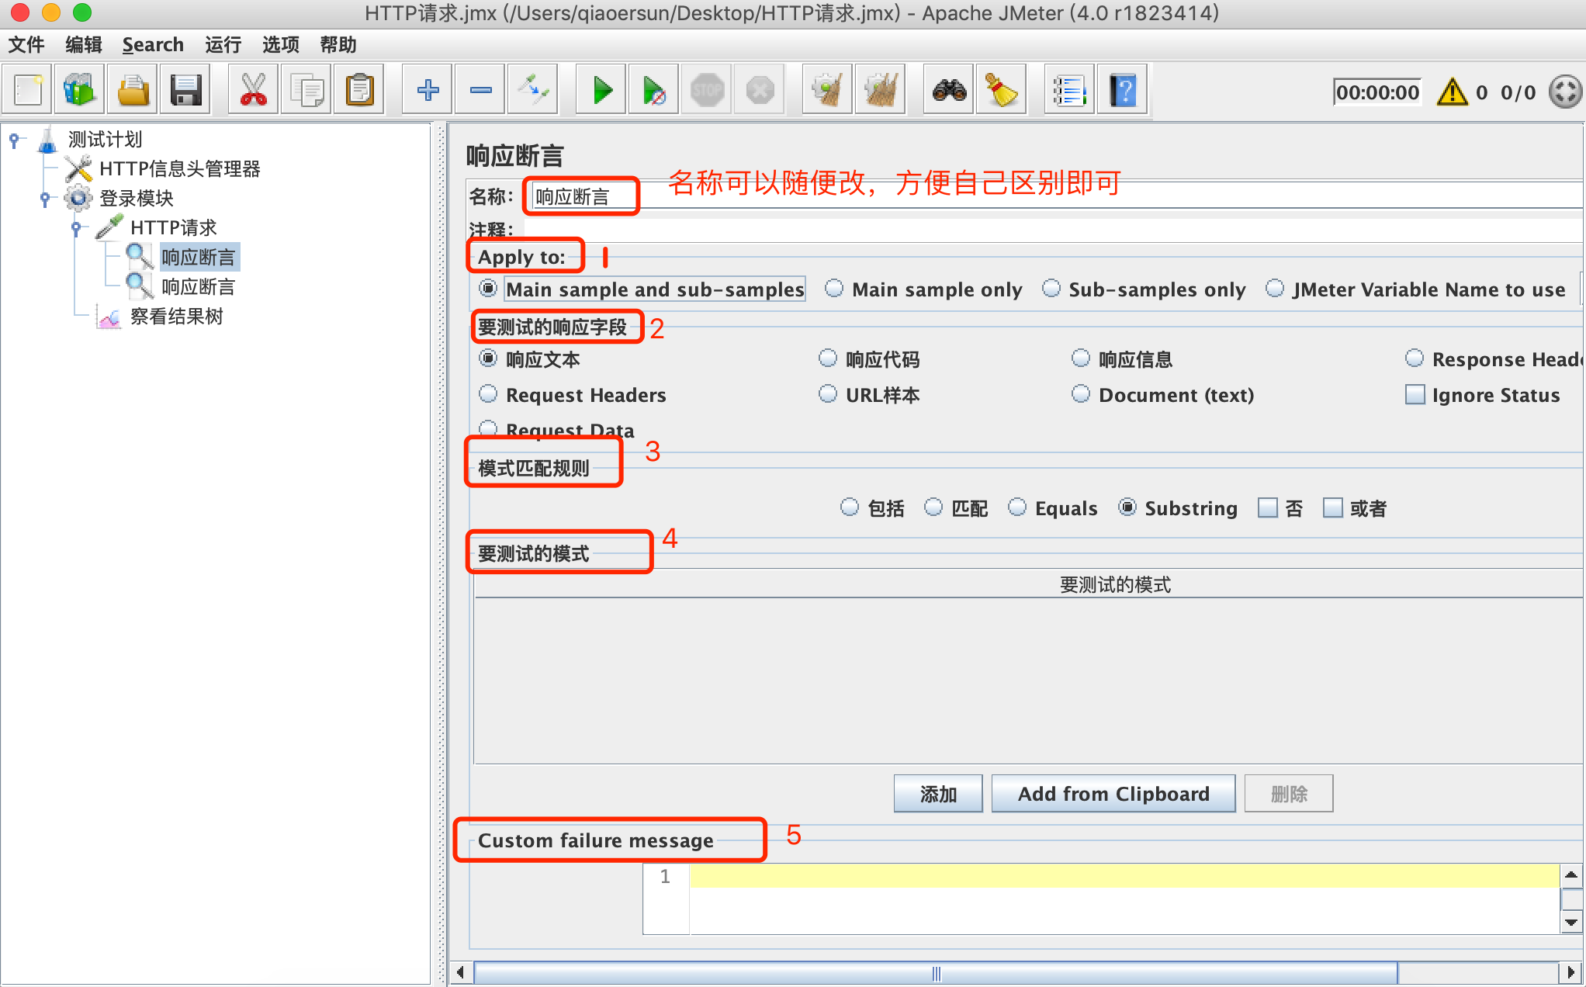1586x987 pixels.
Task: Open the Help question mark icon
Action: point(1123,91)
